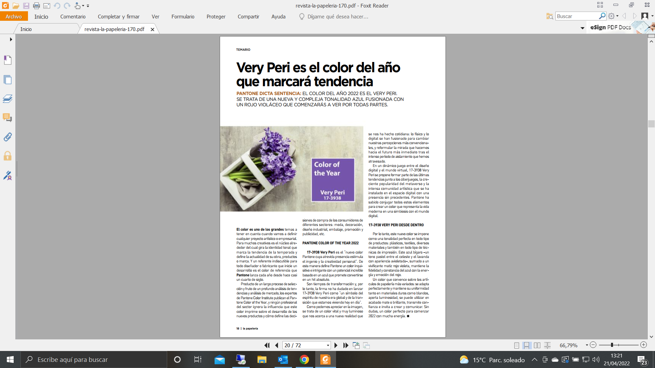The width and height of the screenshot is (655, 368).
Task: Click the previous view icon in status bar
Action: click(356, 345)
